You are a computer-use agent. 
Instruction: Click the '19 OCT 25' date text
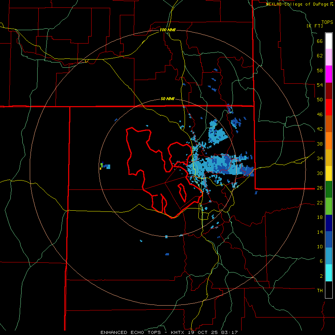[x=203, y=332]
